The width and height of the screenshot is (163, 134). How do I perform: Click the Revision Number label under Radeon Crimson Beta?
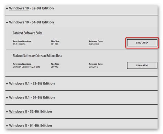[22, 64]
